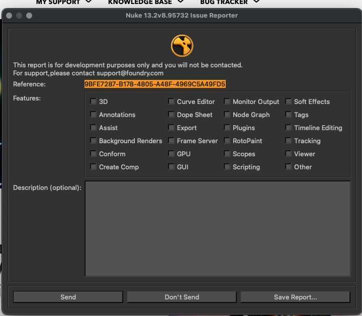Check the Plugins feature

[227, 128]
